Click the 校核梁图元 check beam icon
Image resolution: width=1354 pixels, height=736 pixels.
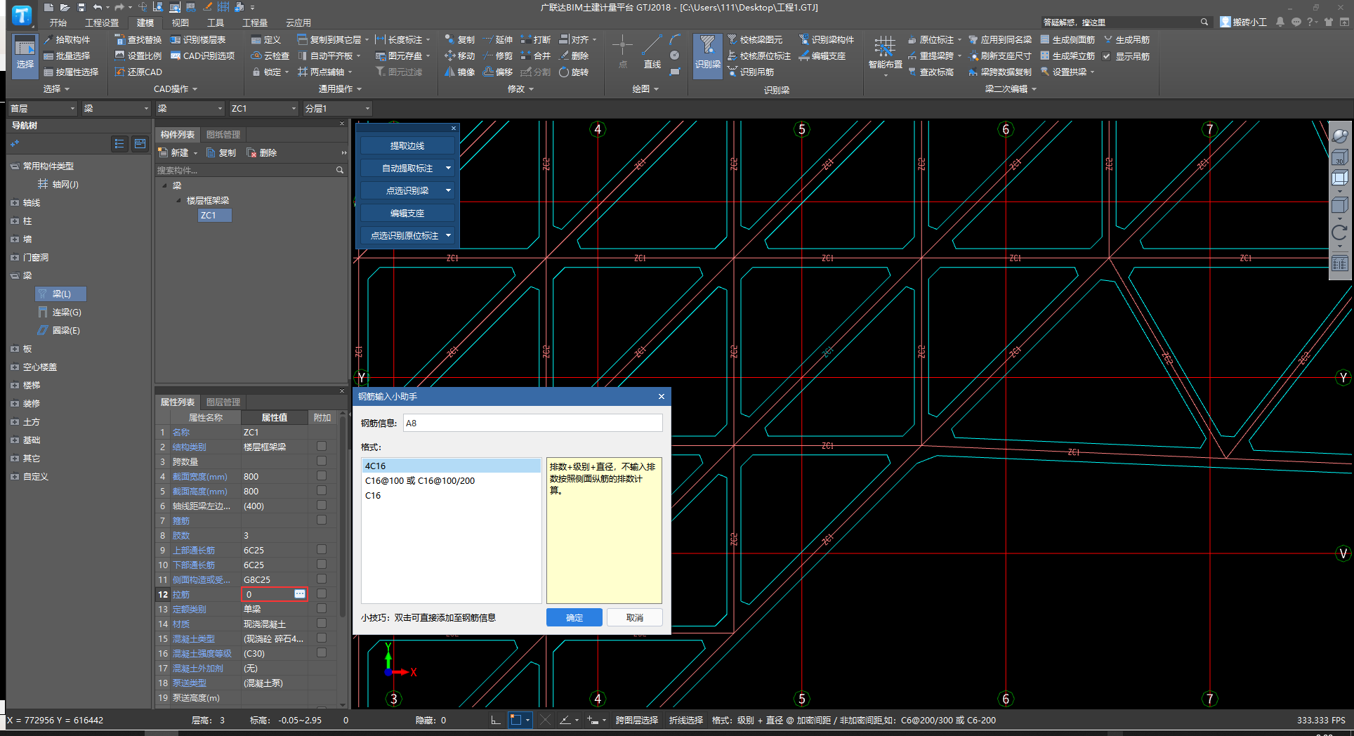point(732,40)
